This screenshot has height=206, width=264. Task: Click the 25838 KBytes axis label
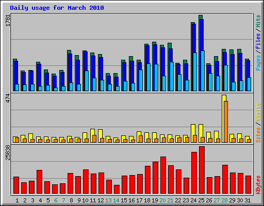pyautogui.click(x=8, y=152)
